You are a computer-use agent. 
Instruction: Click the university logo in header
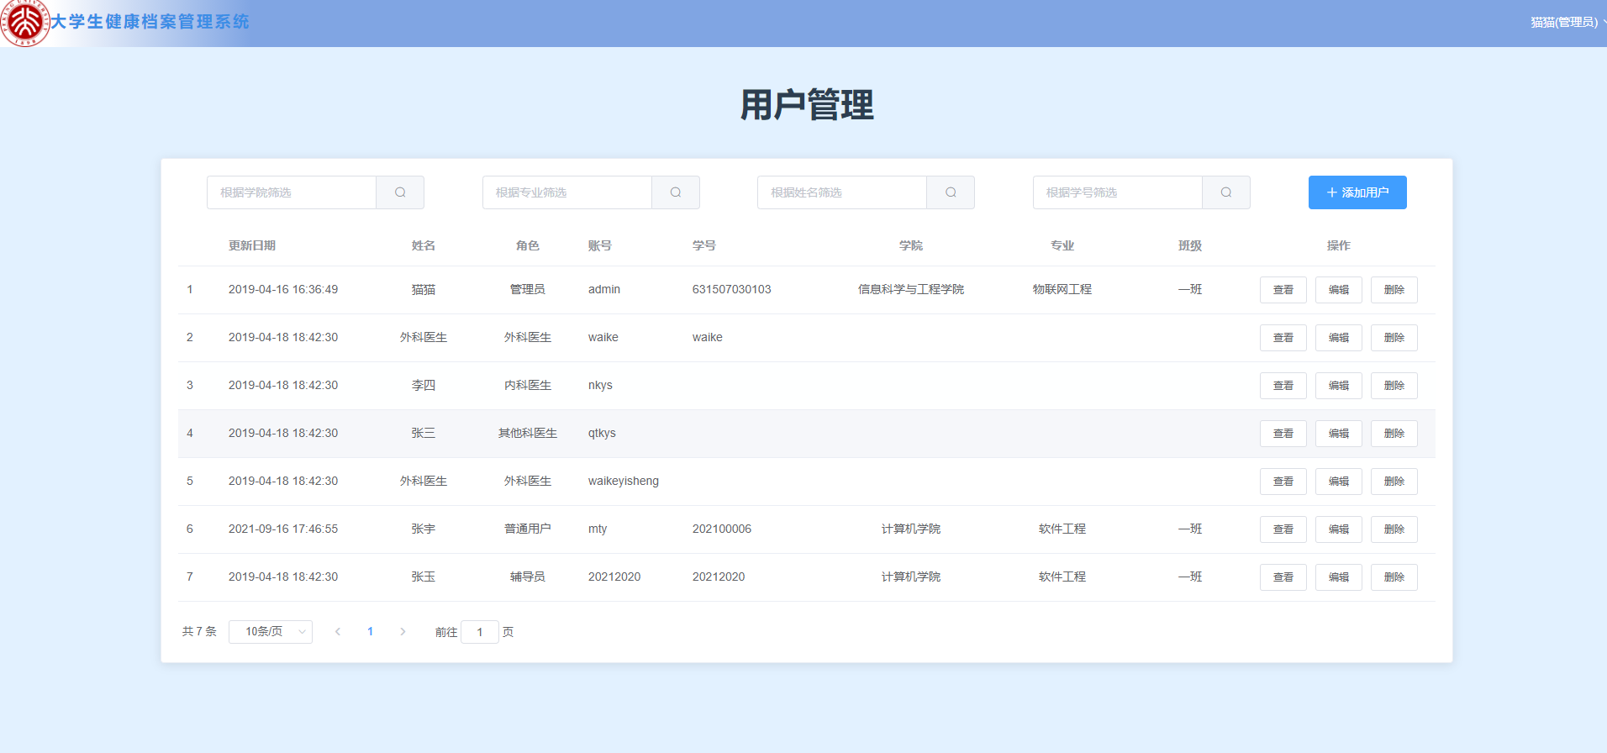coord(24,24)
